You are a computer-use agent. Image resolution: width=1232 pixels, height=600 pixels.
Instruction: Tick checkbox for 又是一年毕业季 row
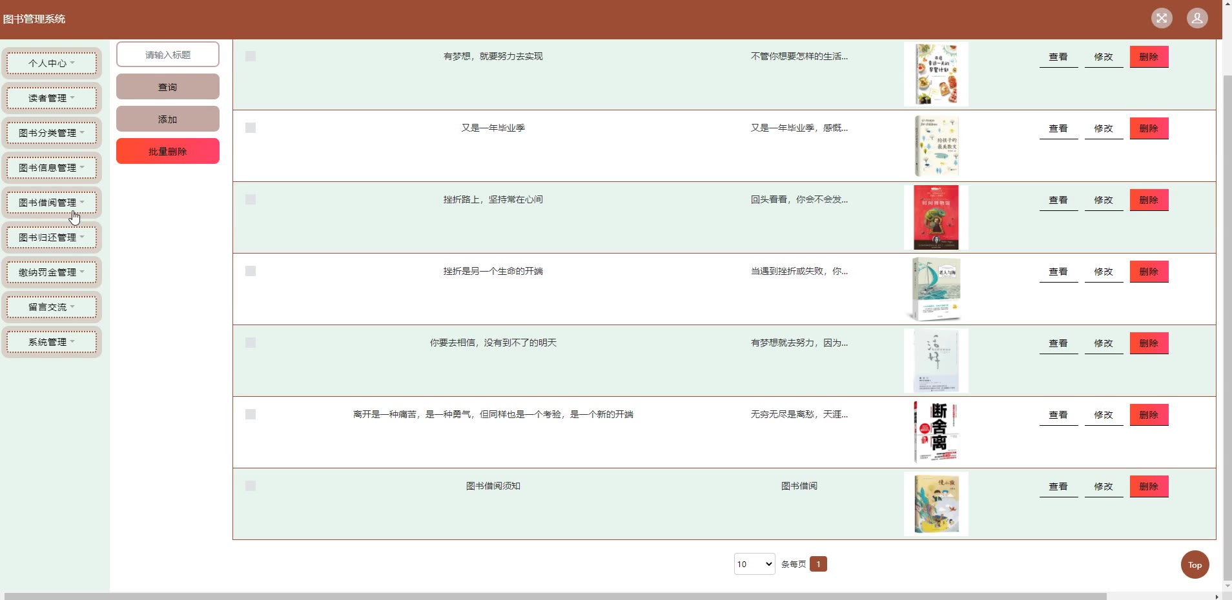click(x=251, y=128)
